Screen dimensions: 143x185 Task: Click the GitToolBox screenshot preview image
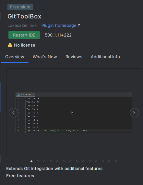click(74, 112)
